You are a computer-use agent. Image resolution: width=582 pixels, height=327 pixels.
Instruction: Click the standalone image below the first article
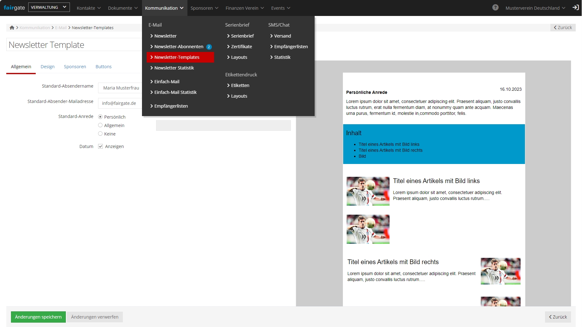(x=368, y=229)
